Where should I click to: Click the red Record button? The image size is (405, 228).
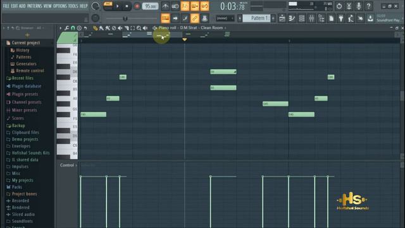tap(137, 6)
